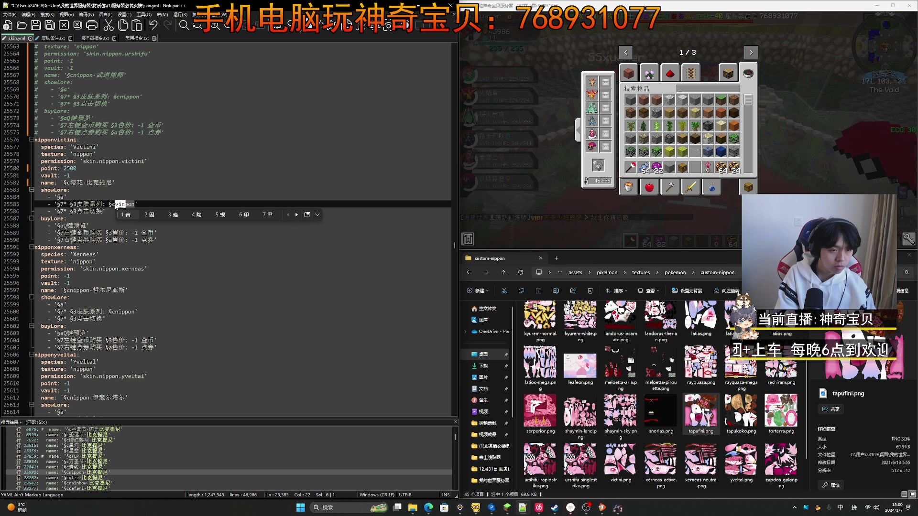
Task: Click 设置为背景 in Explorer toolbar
Action: pyautogui.click(x=687, y=290)
